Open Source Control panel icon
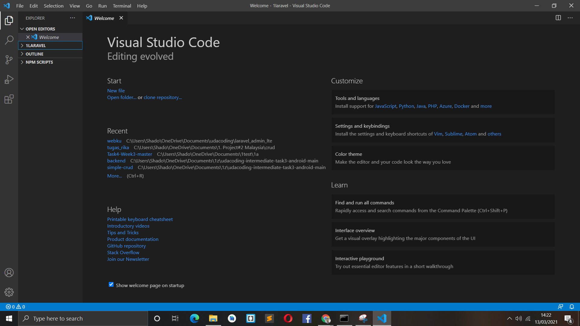580x326 pixels. tap(9, 60)
